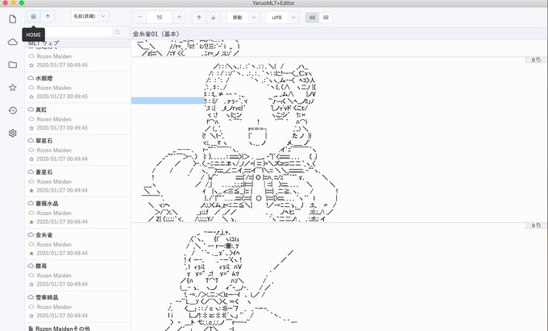Open the 水銀燈 file entry
This screenshot has width=548, height=331.
pos(78,87)
